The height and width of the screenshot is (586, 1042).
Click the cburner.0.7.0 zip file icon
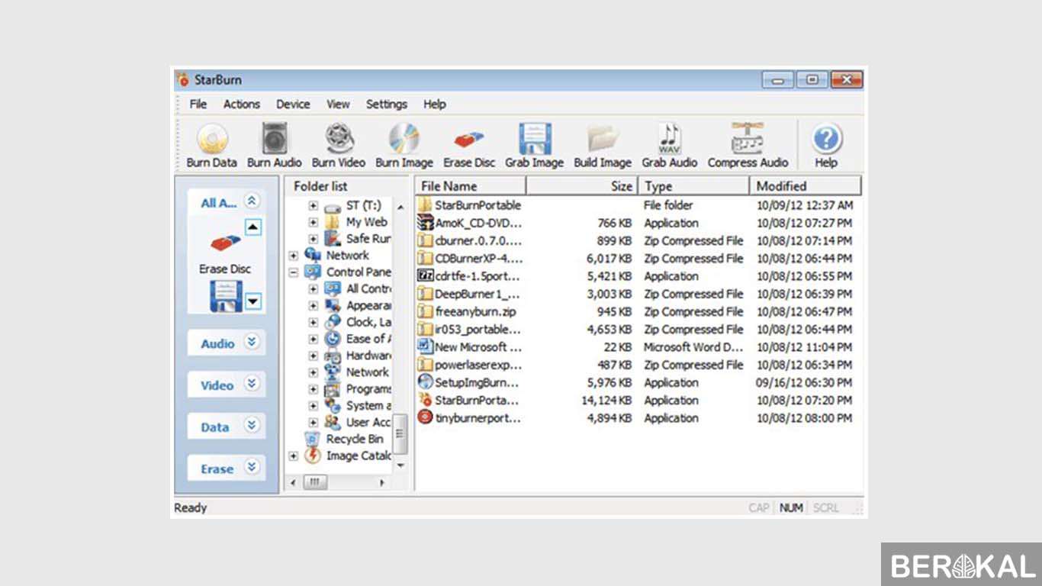[x=425, y=240]
